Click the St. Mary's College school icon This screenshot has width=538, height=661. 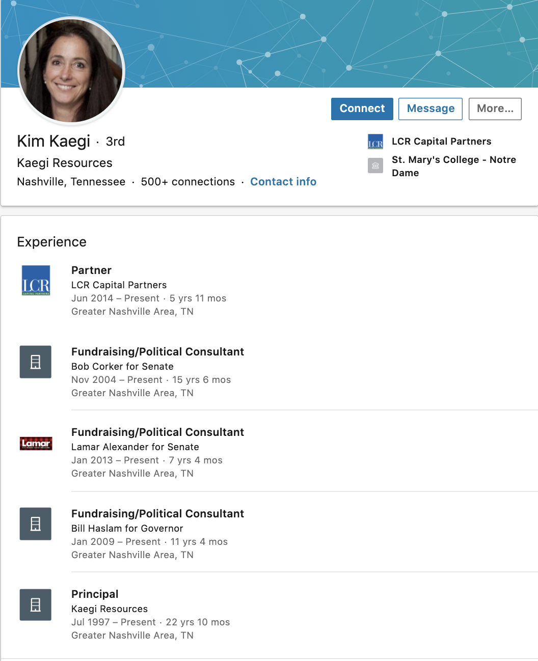(x=375, y=166)
